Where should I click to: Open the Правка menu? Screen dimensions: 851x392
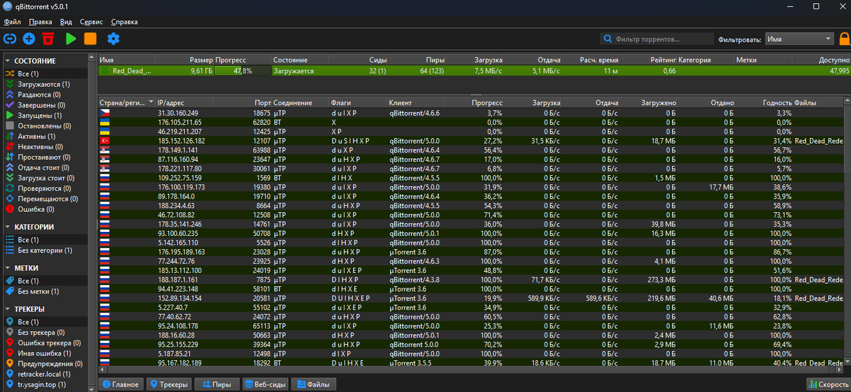[41, 22]
